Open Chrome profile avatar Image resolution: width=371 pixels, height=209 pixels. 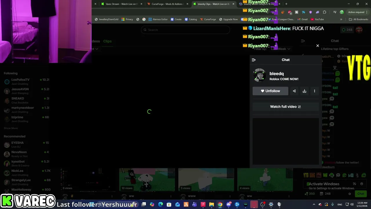tap(342, 12)
